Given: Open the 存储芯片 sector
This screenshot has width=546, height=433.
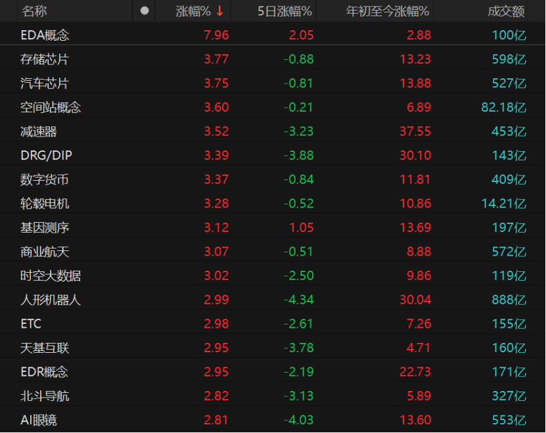Looking at the screenshot, I should [45, 59].
